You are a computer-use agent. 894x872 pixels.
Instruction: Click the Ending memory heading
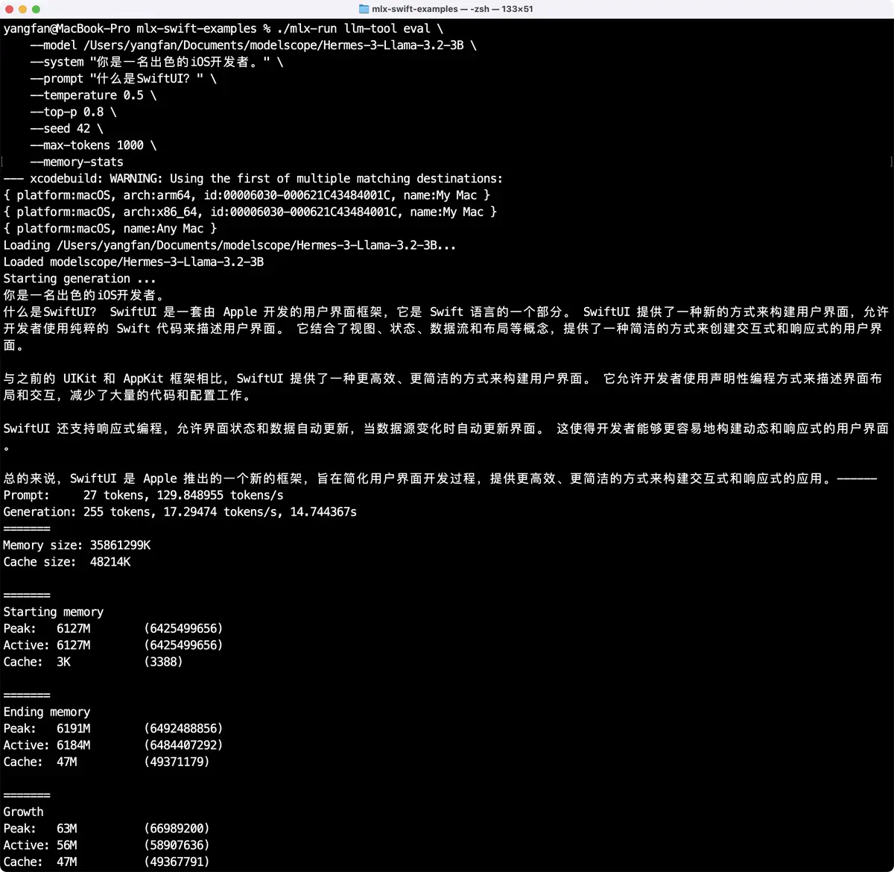(47, 712)
